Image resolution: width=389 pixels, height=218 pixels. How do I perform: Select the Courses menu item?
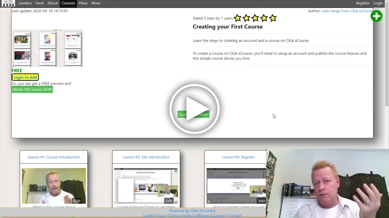[x=68, y=3]
